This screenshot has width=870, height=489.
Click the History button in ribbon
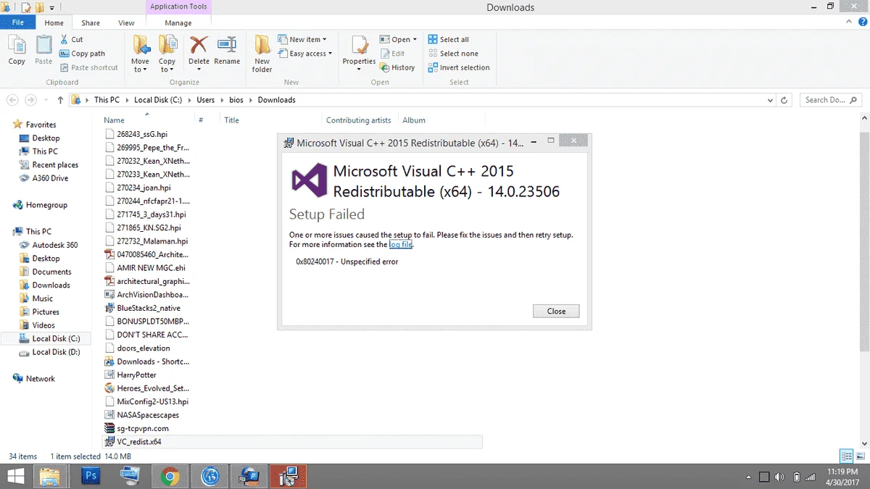click(x=397, y=67)
